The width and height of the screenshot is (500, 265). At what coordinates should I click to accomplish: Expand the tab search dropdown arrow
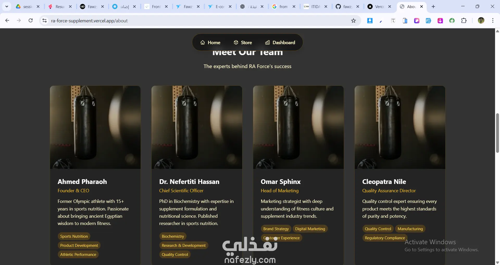pyautogui.click(x=7, y=6)
